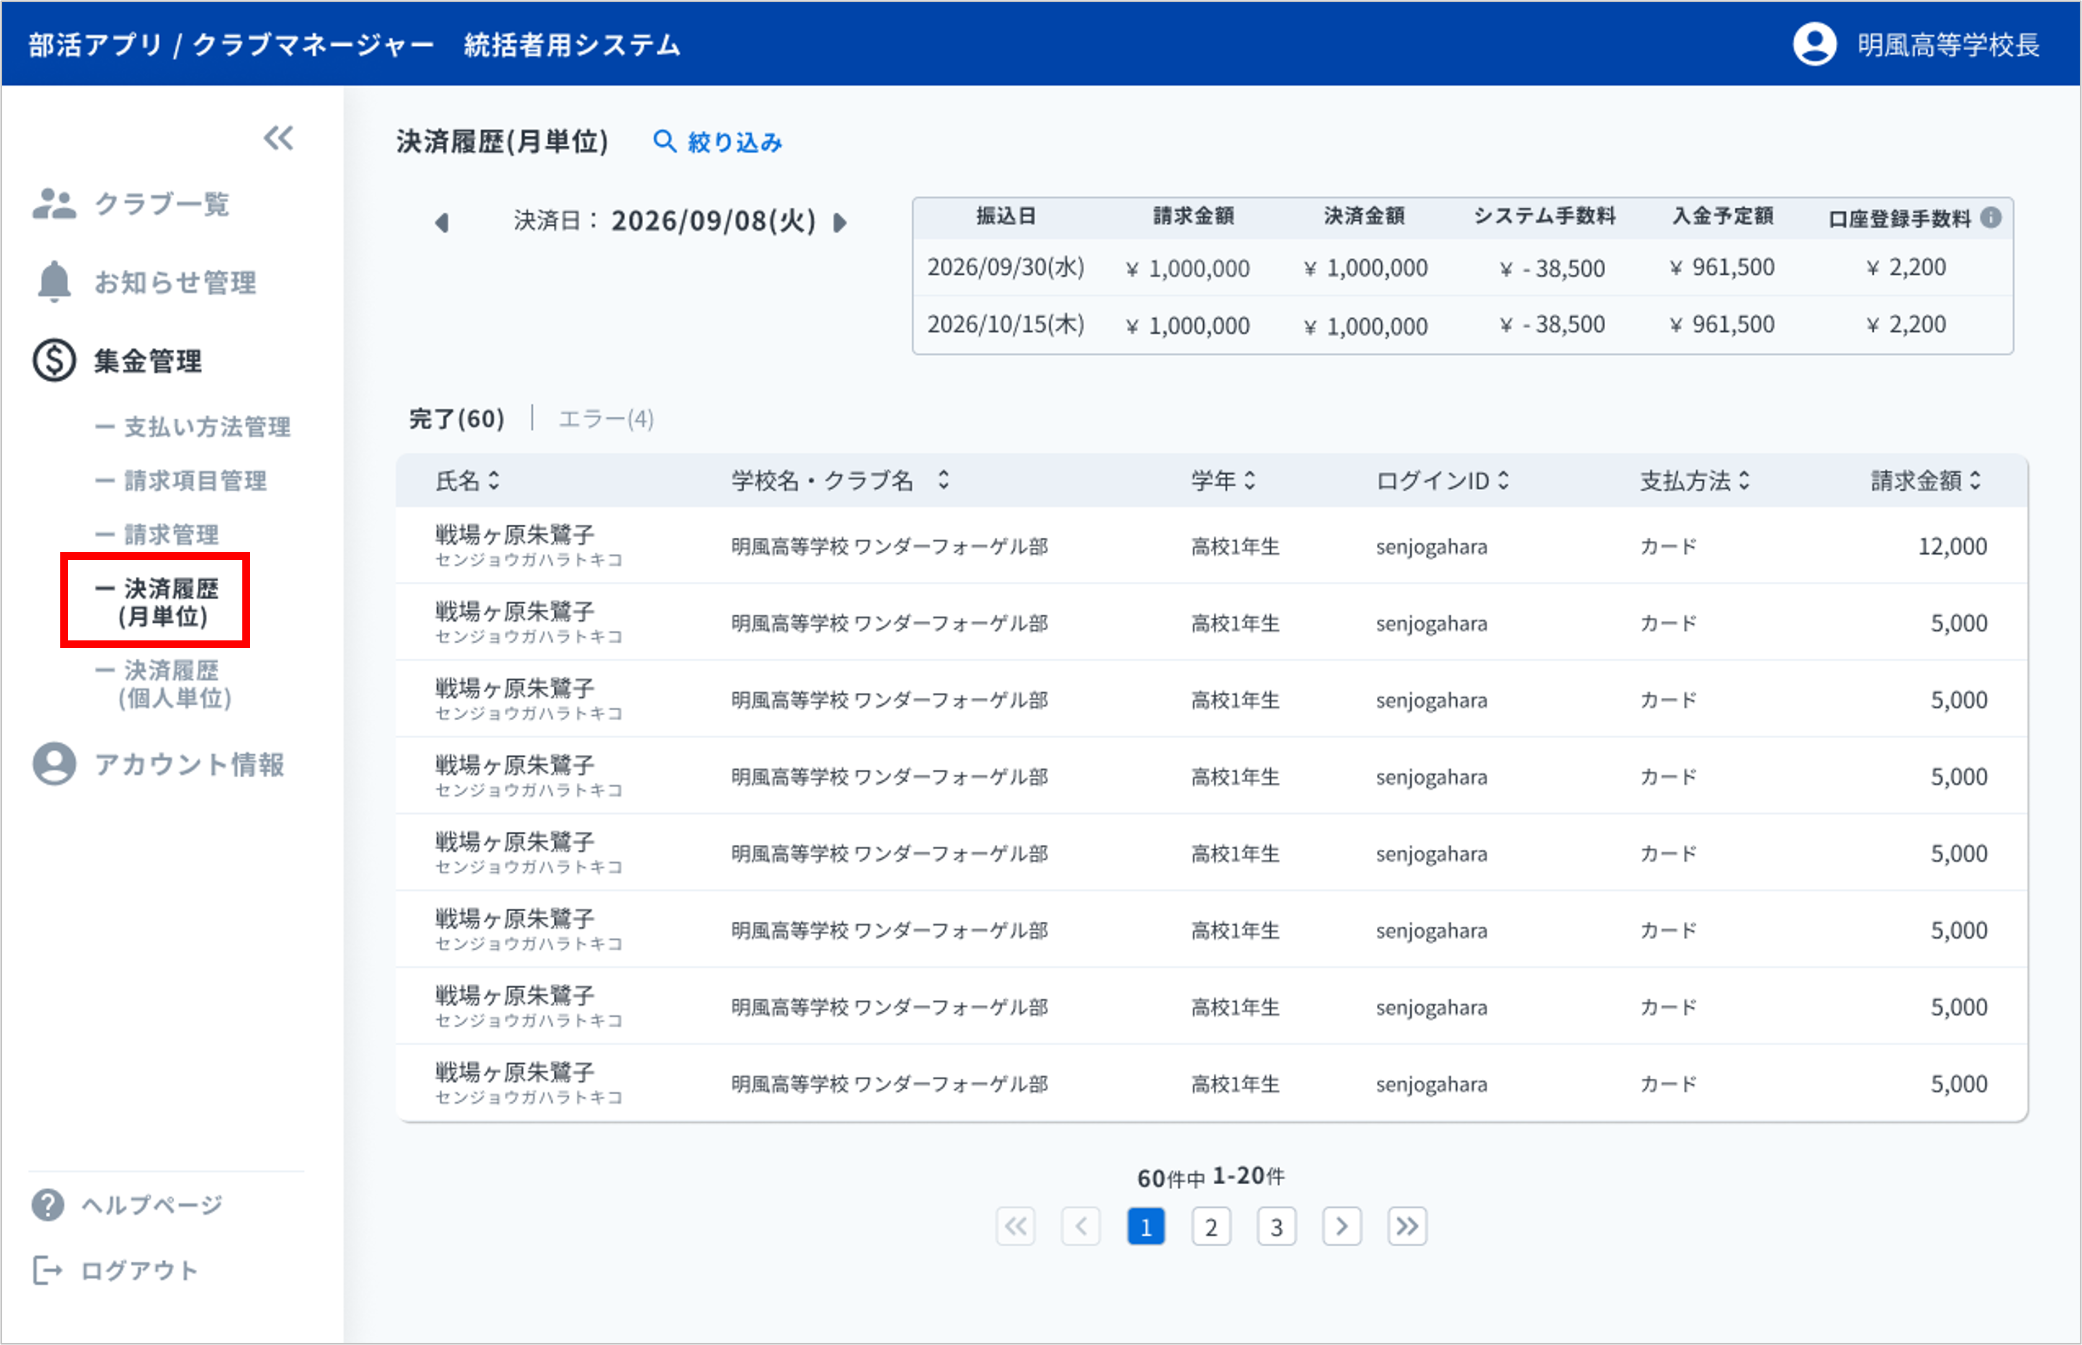
Task: Click 明風高等学校長 user name
Action: pos(1949,45)
